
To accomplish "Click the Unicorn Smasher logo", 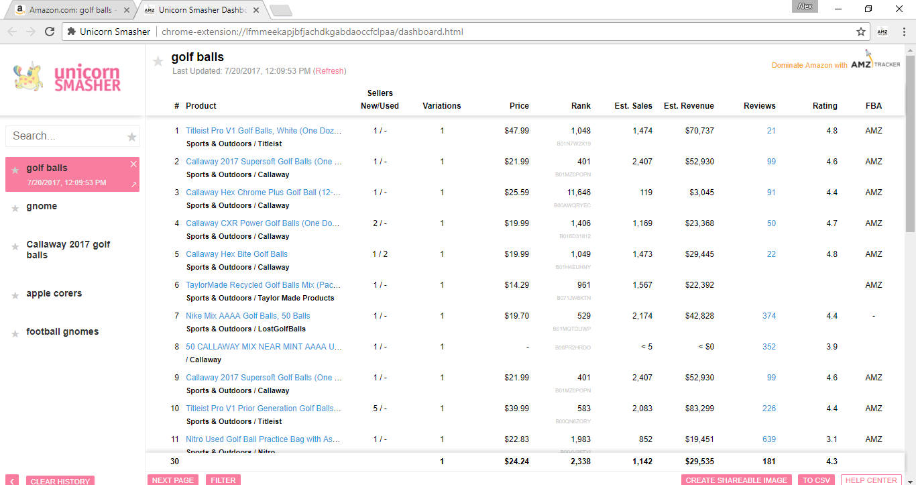I will tap(67, 78).
